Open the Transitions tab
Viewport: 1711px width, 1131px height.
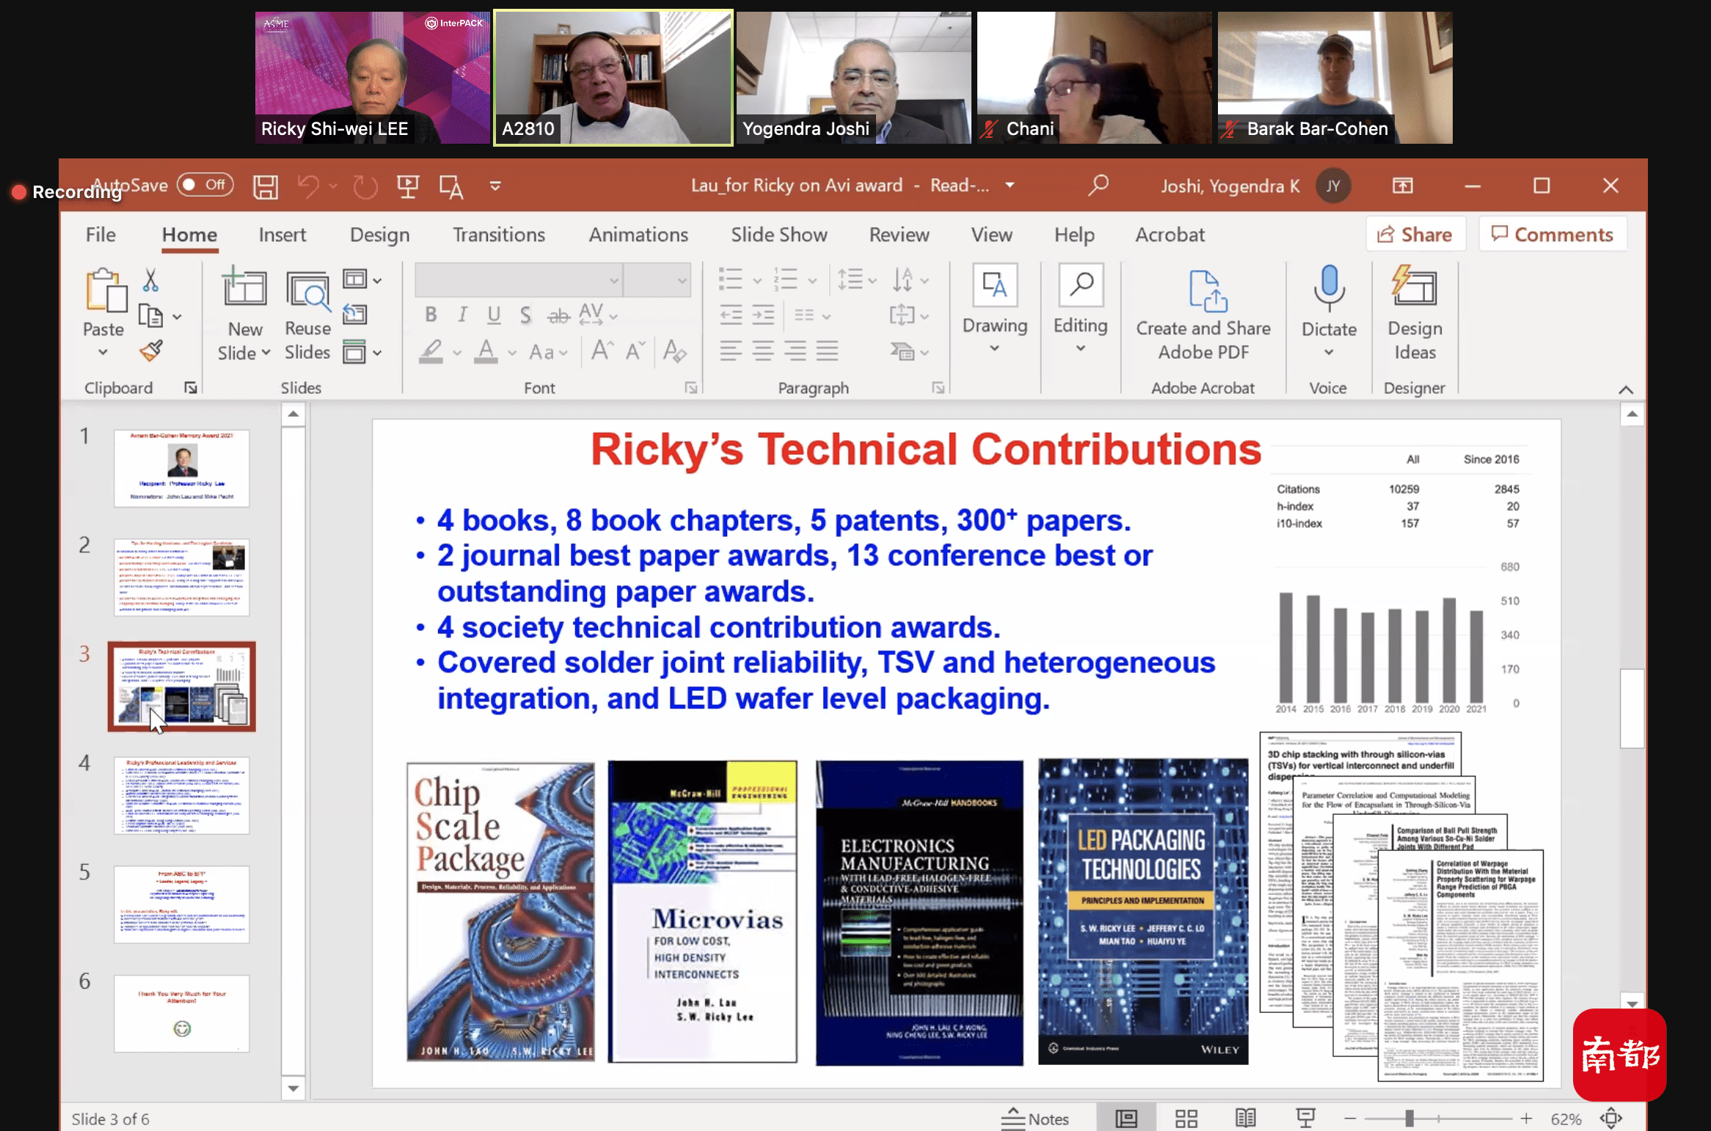pos(498,235)
